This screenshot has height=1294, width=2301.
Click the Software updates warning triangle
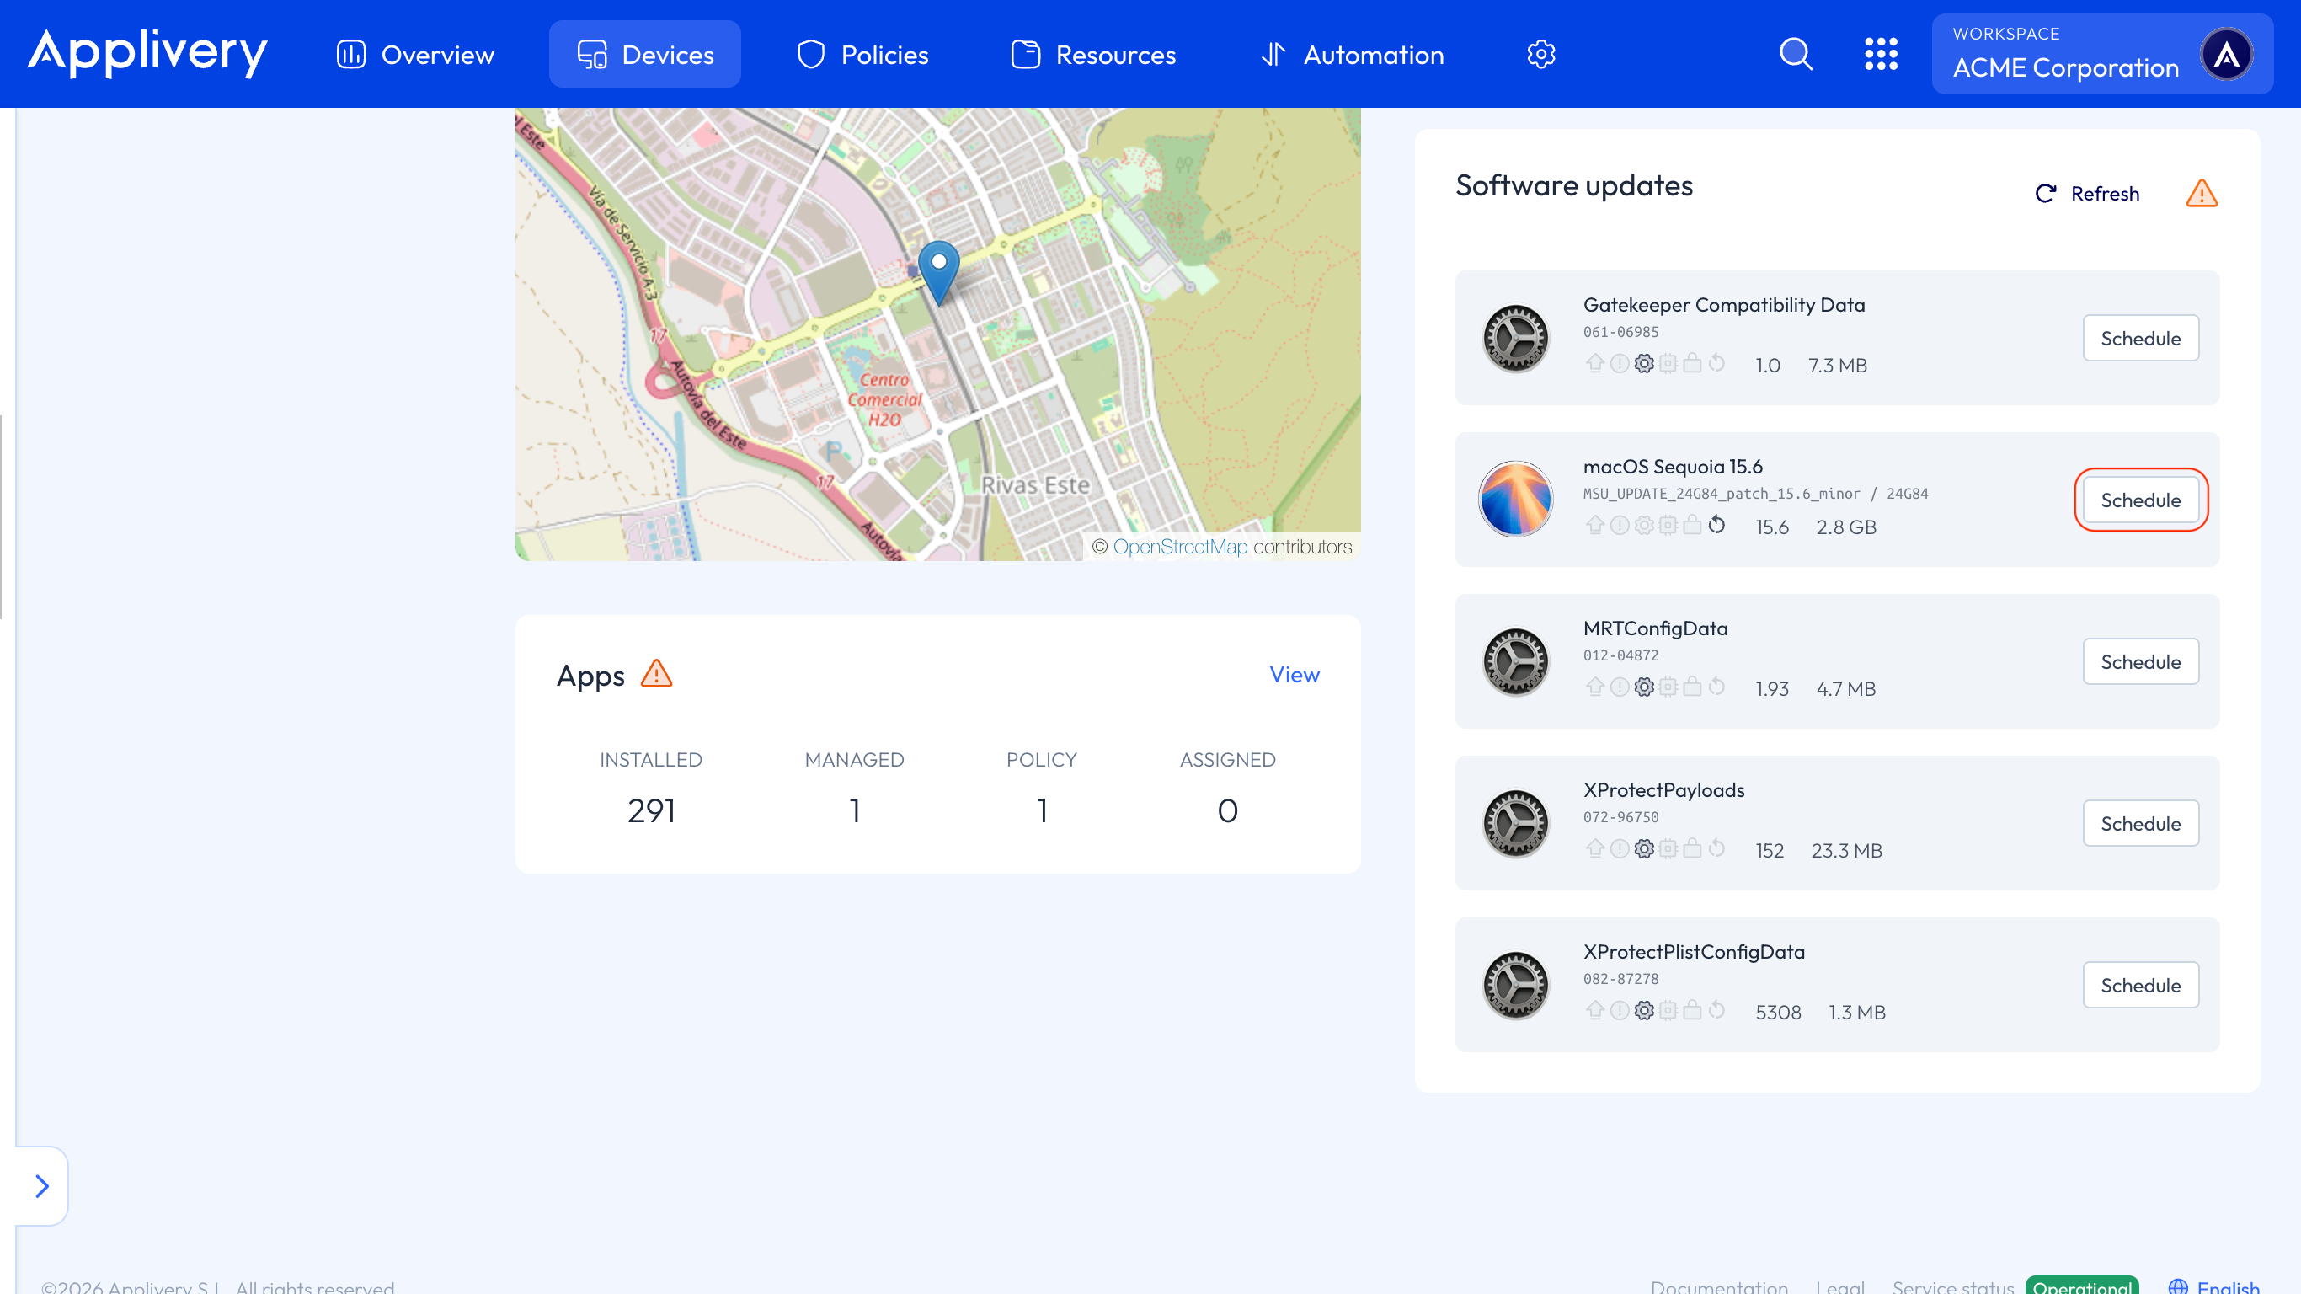click(2201, 193)
